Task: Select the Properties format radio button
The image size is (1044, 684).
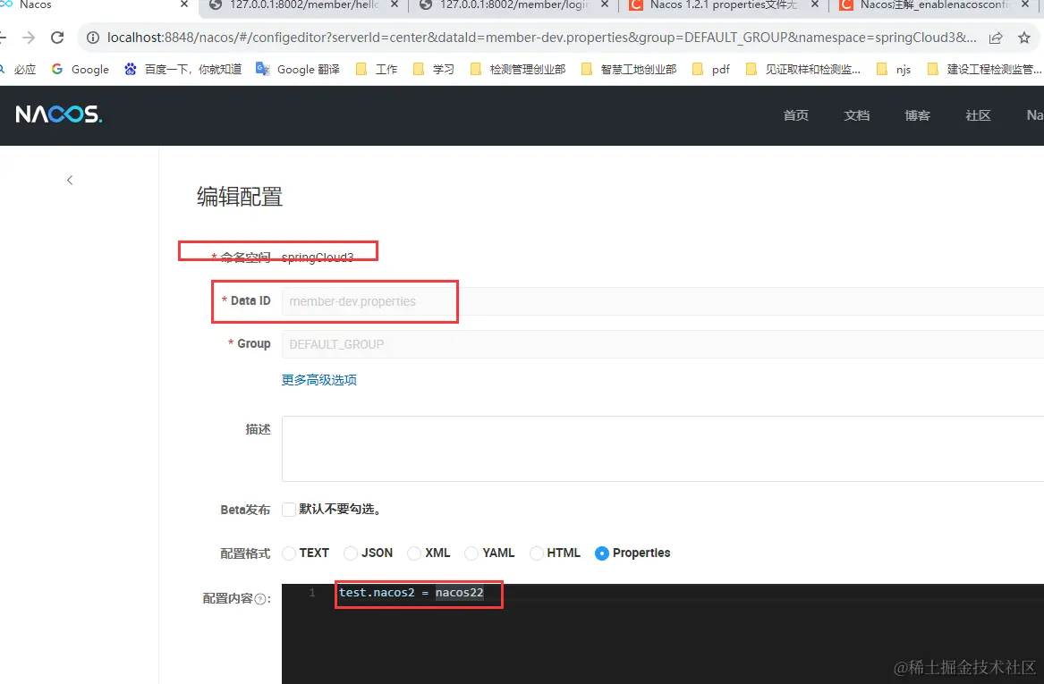Action: pyautogui.click(x=602, y=553)
